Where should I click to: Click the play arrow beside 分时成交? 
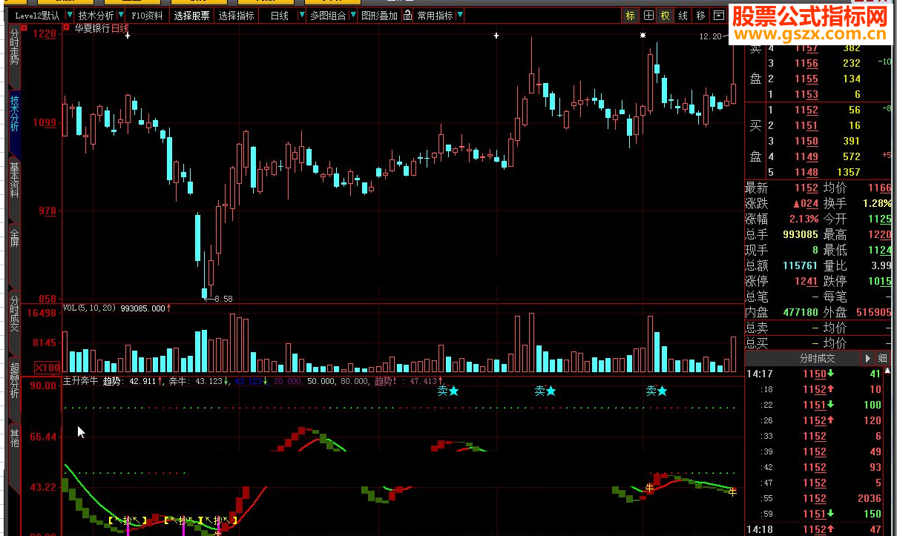pos(869,359)
